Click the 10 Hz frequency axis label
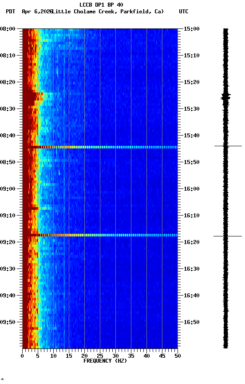 (x=53, y=356)
